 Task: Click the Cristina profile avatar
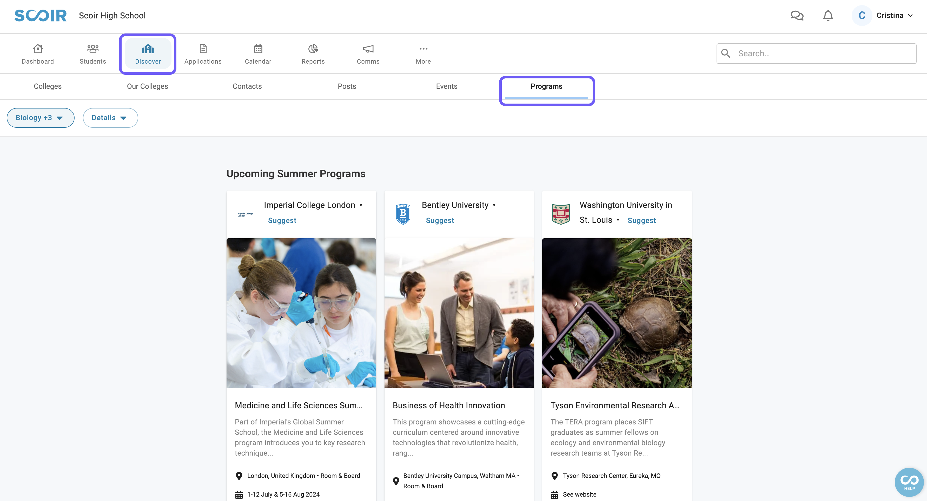click(862, 16)
